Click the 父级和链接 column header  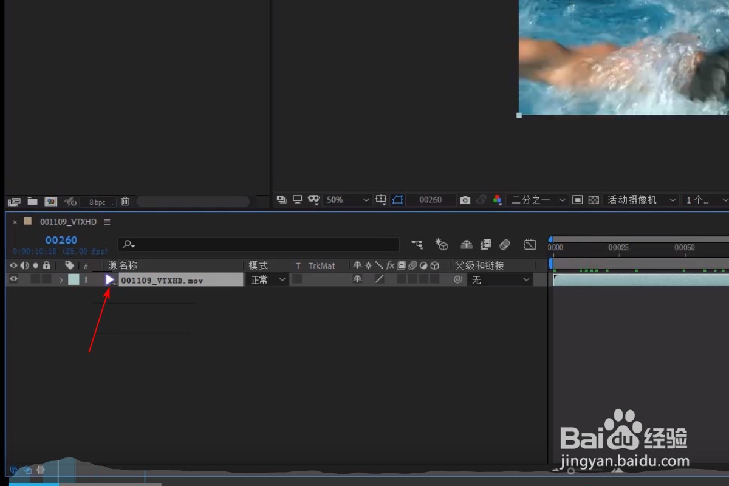pos(479,265)
